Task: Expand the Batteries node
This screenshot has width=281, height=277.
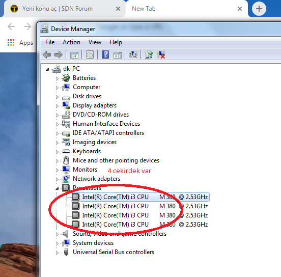Action: pyautogui.click(x=57, y=78)
